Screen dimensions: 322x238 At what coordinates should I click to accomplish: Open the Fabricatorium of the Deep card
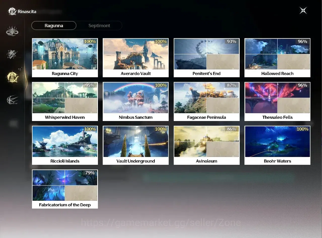click(65, 189)
